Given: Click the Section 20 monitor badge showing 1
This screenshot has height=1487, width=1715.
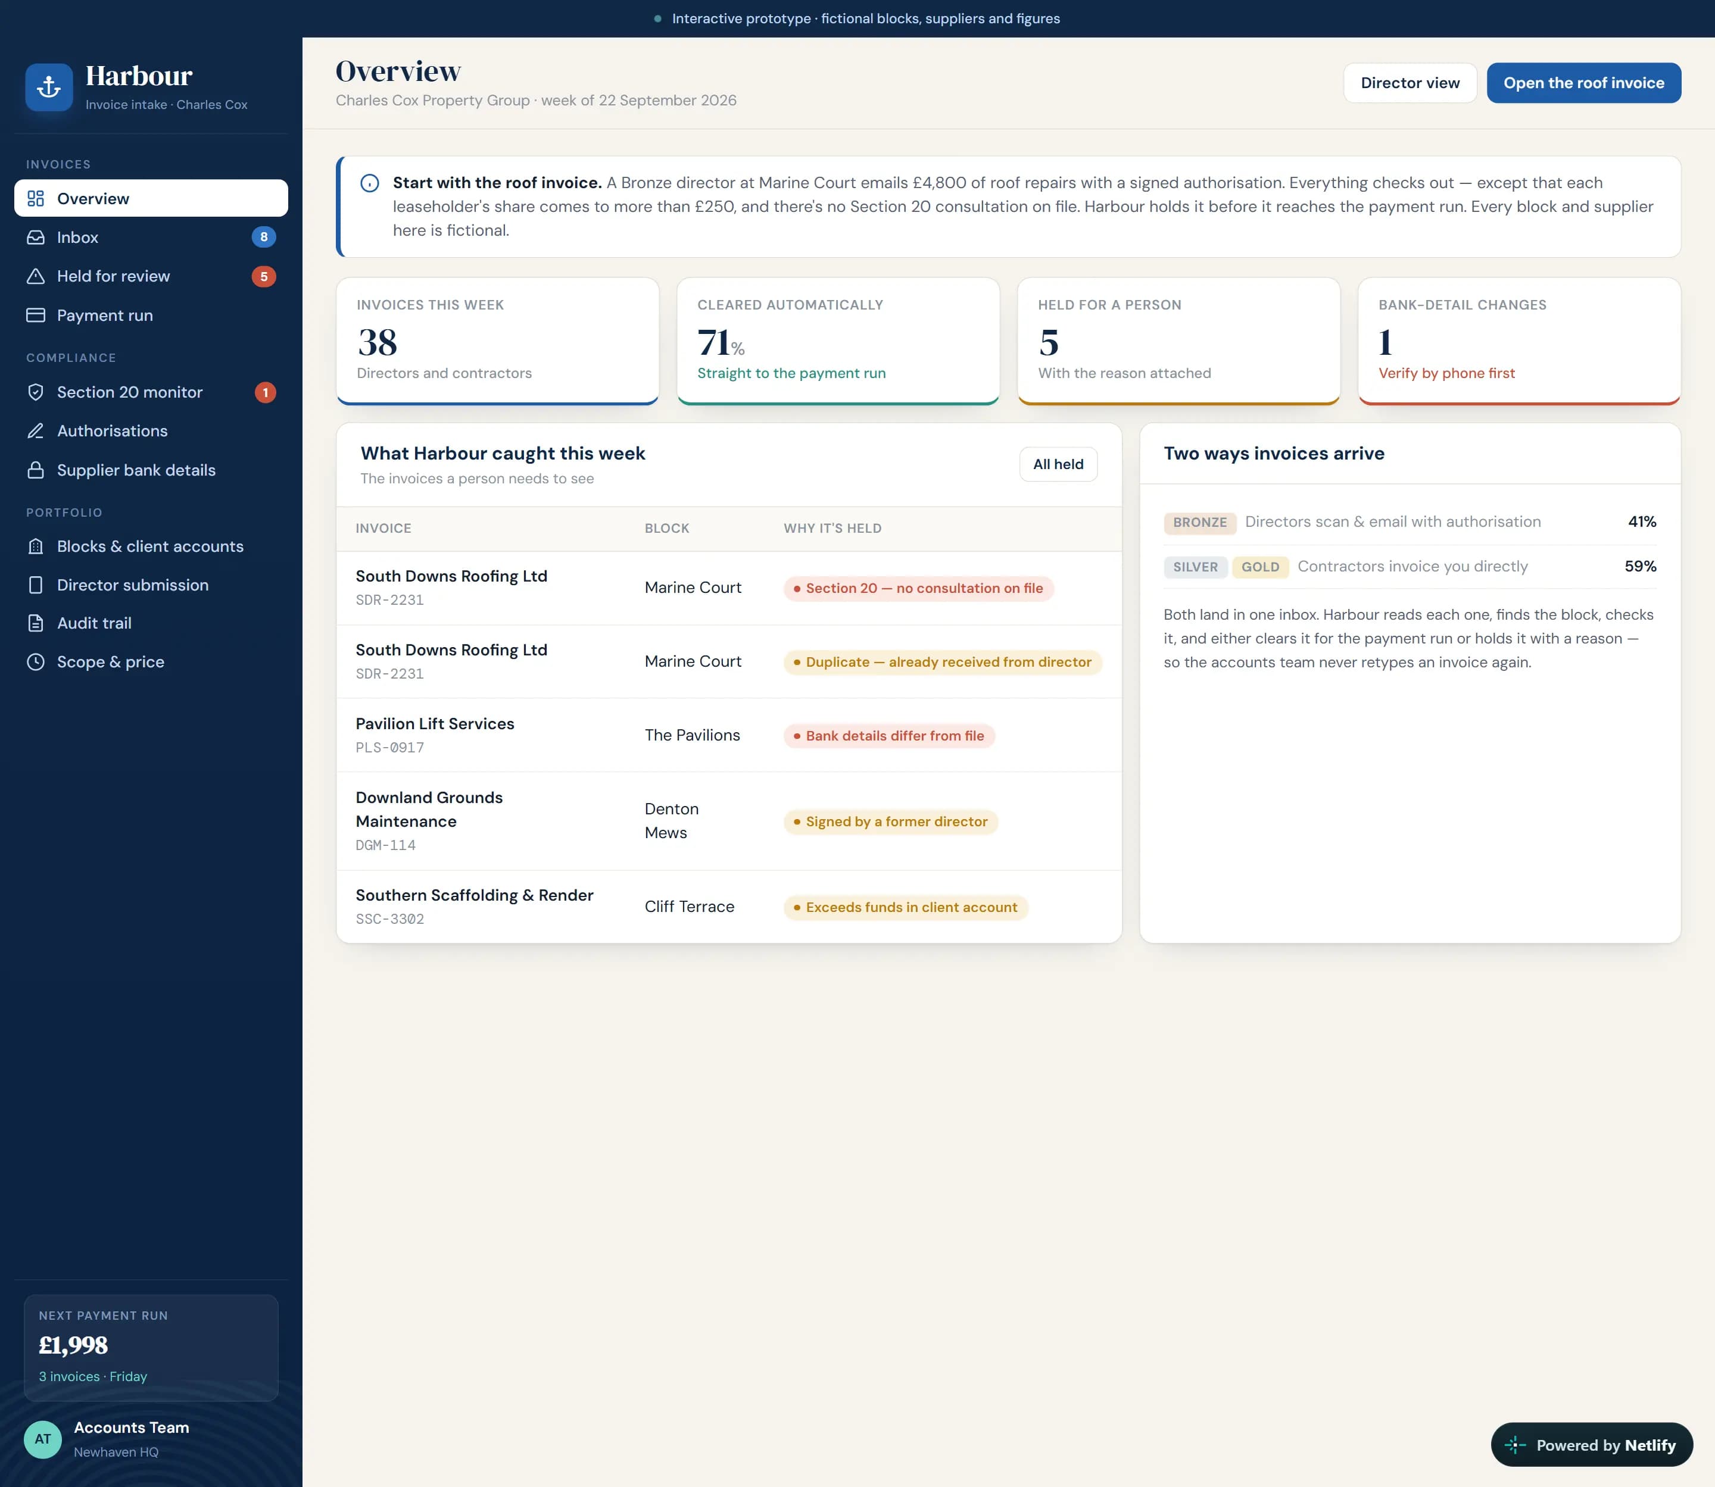Looking at the screenshot, I should tap(265, 392).
